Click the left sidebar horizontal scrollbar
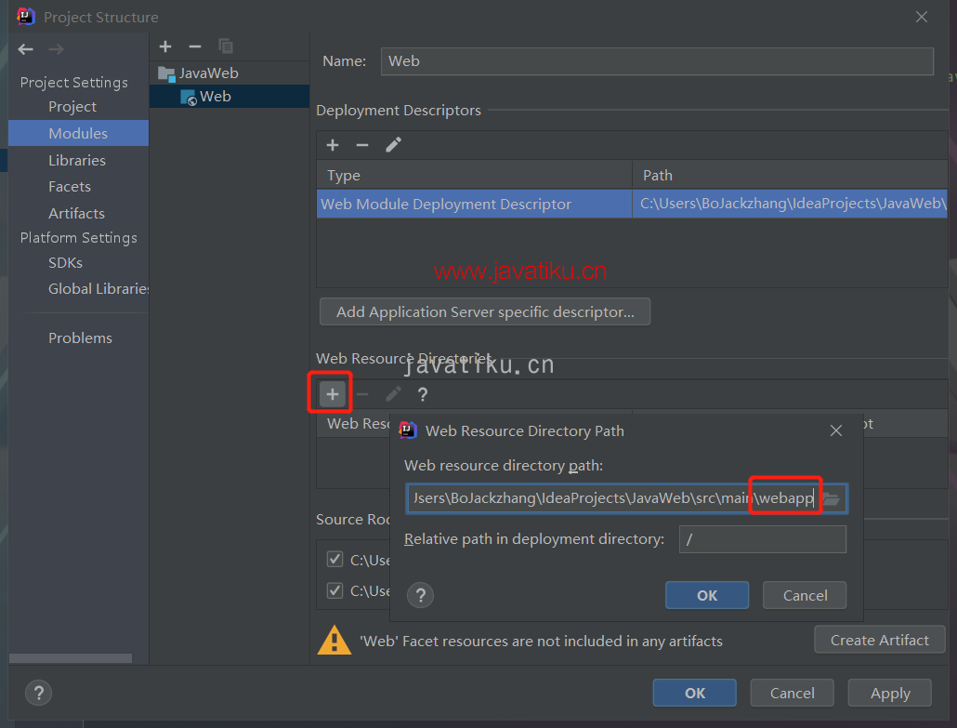This screenshot has width=957, height=728. click(x=71, y=658)
